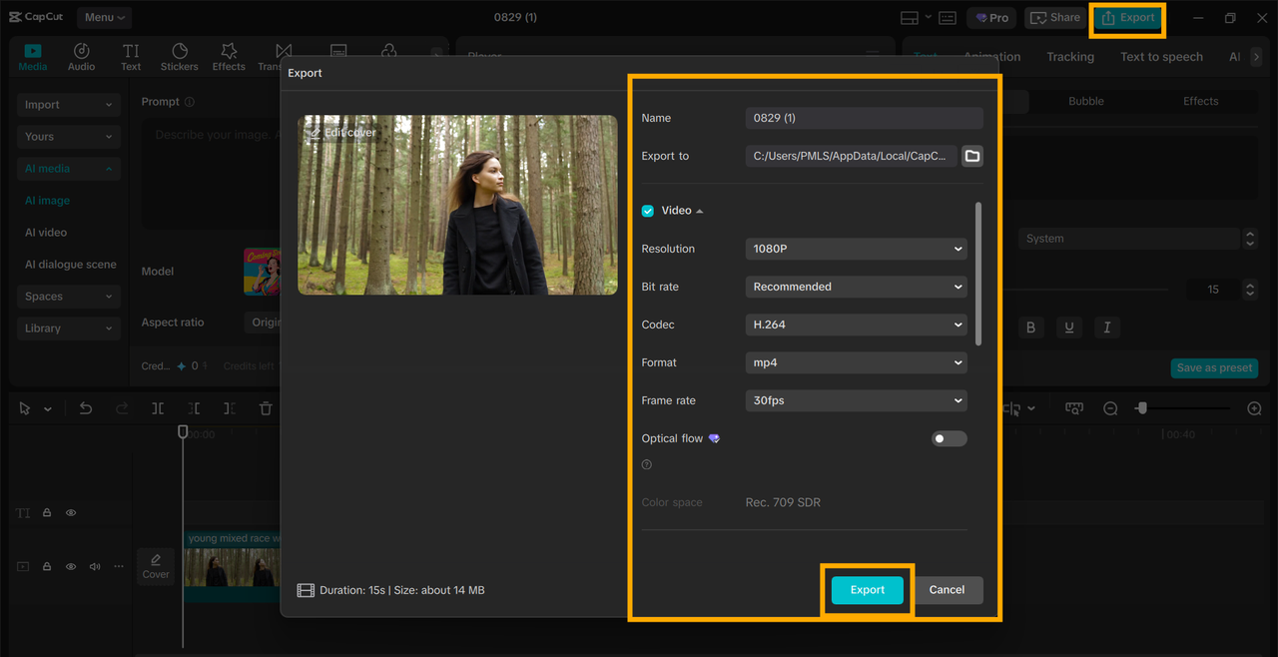This screenshot has width=1278, height=657.
Task: Expand the Spaces section in sidebar
Action: tap(69, 297)
